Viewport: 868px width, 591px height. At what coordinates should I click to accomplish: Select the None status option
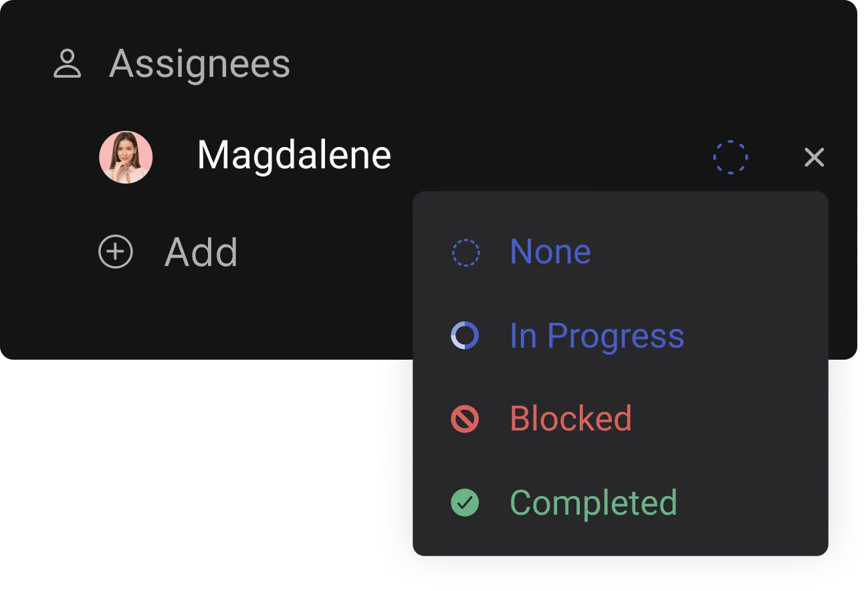pyautogui.click(x=550, y=252)
